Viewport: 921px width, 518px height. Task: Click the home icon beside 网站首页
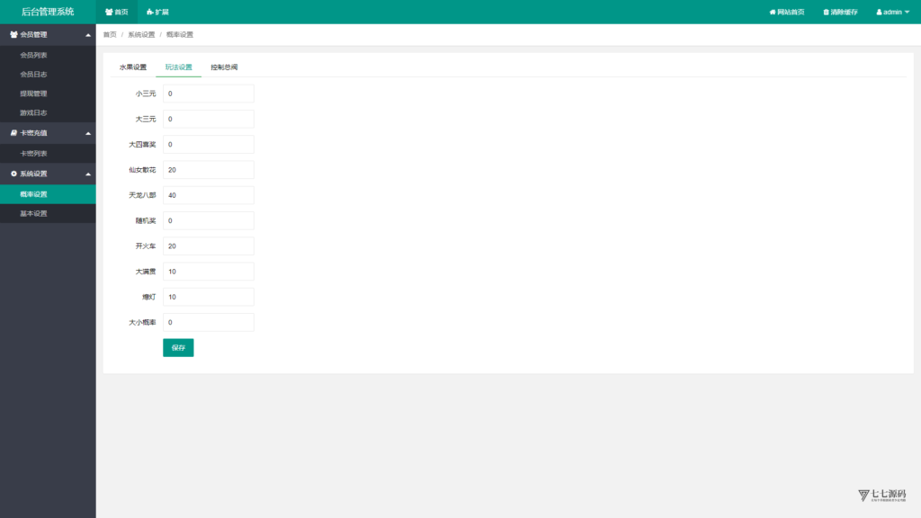click(x=773, y=13)
